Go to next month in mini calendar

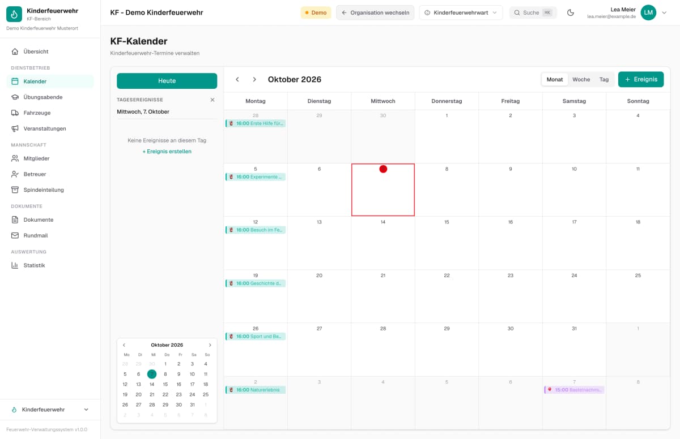210,345
